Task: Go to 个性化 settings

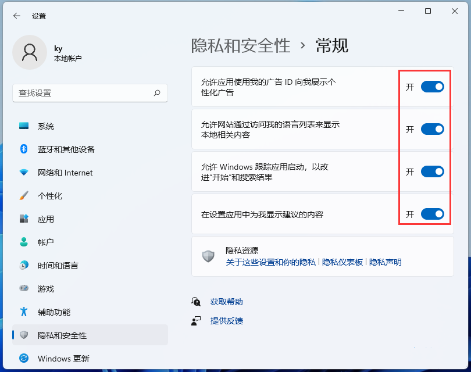Action: point(90,196)
